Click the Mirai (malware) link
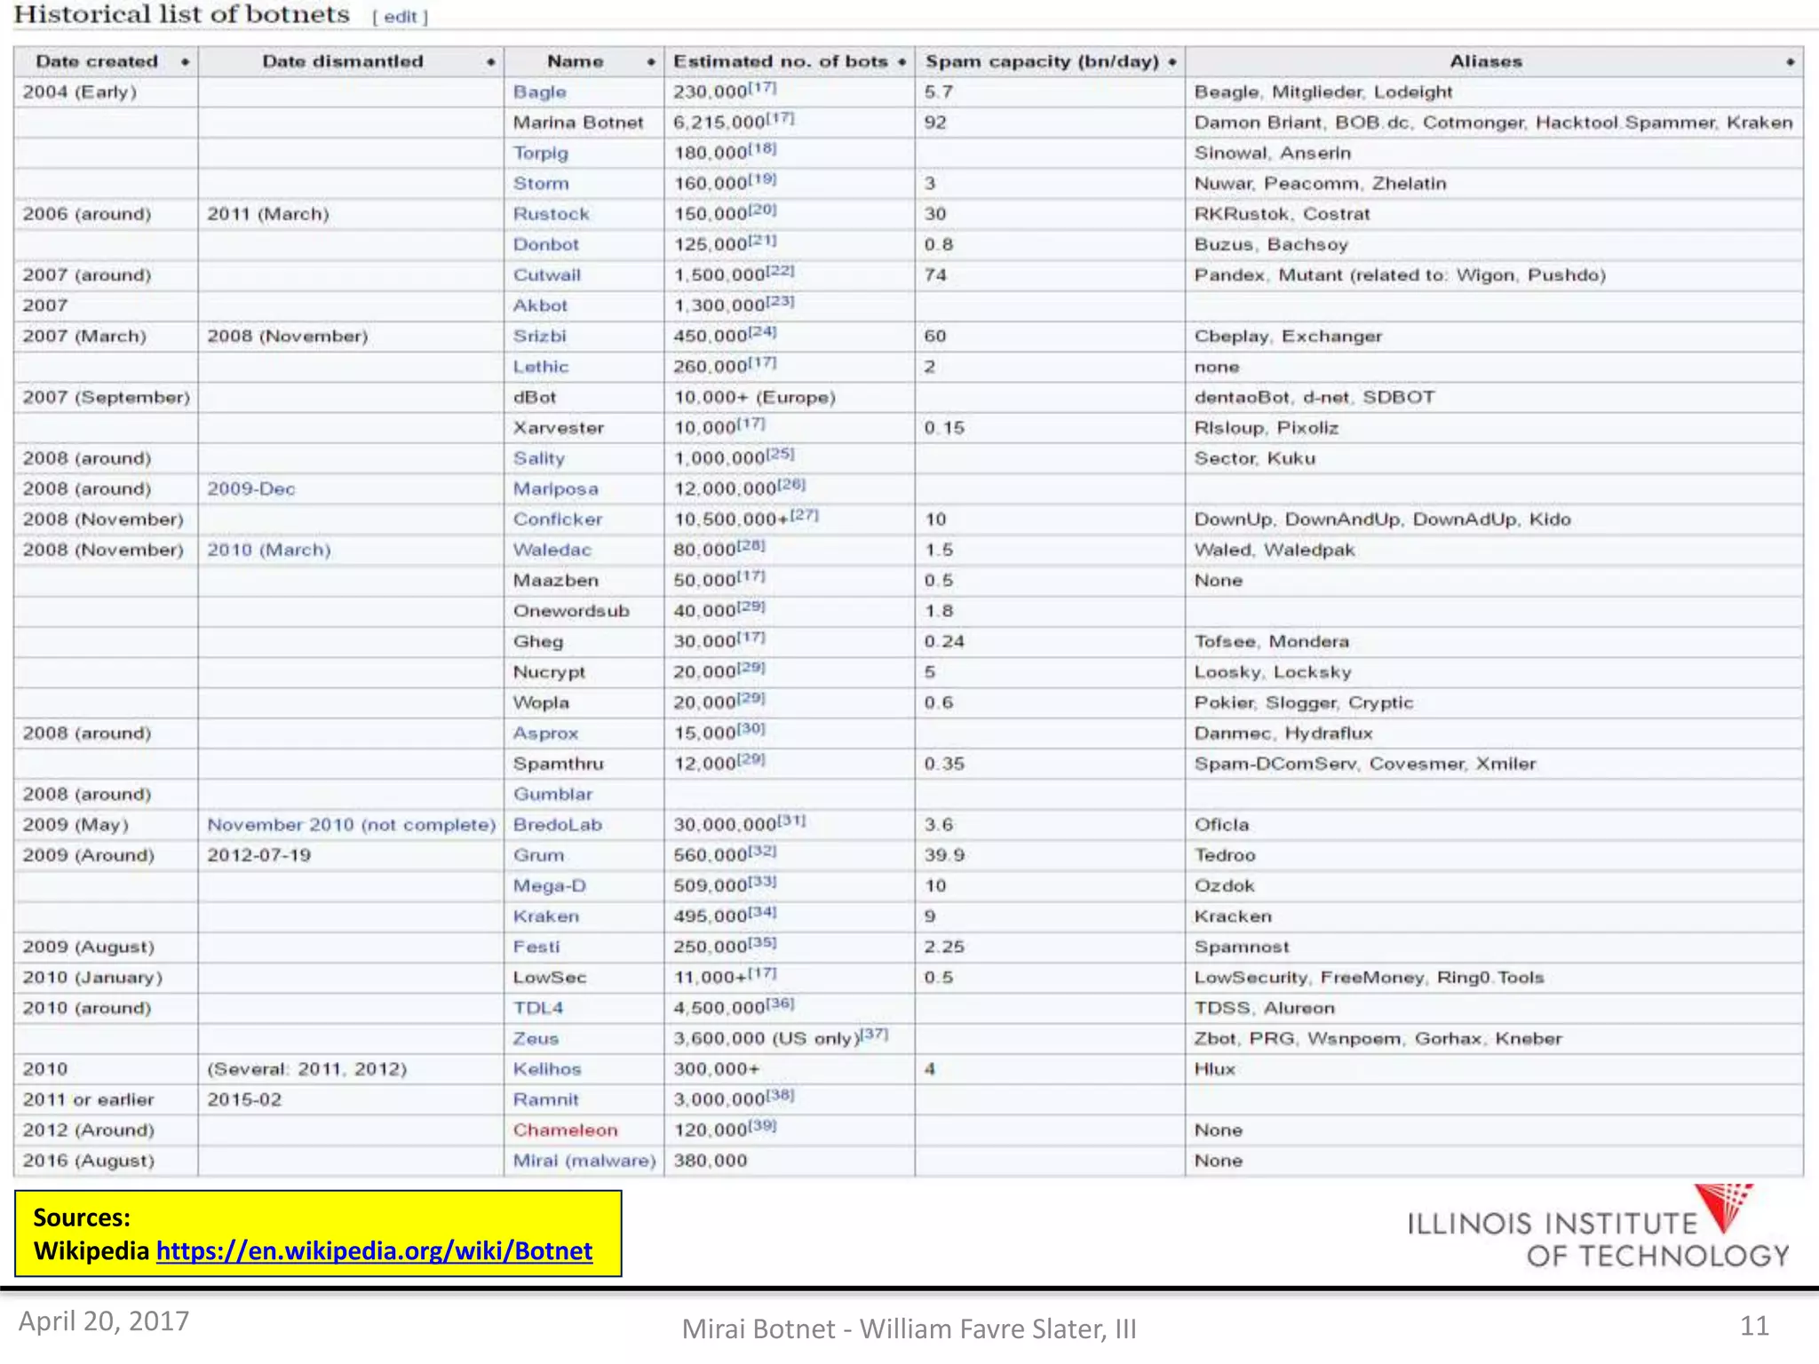The width and height of the screenshot is (1819, 1364). [584, 1161]
